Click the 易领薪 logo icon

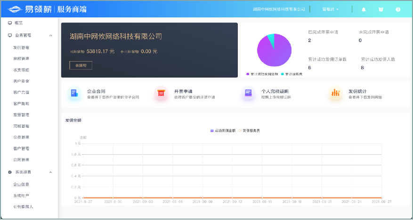point(15,9)
